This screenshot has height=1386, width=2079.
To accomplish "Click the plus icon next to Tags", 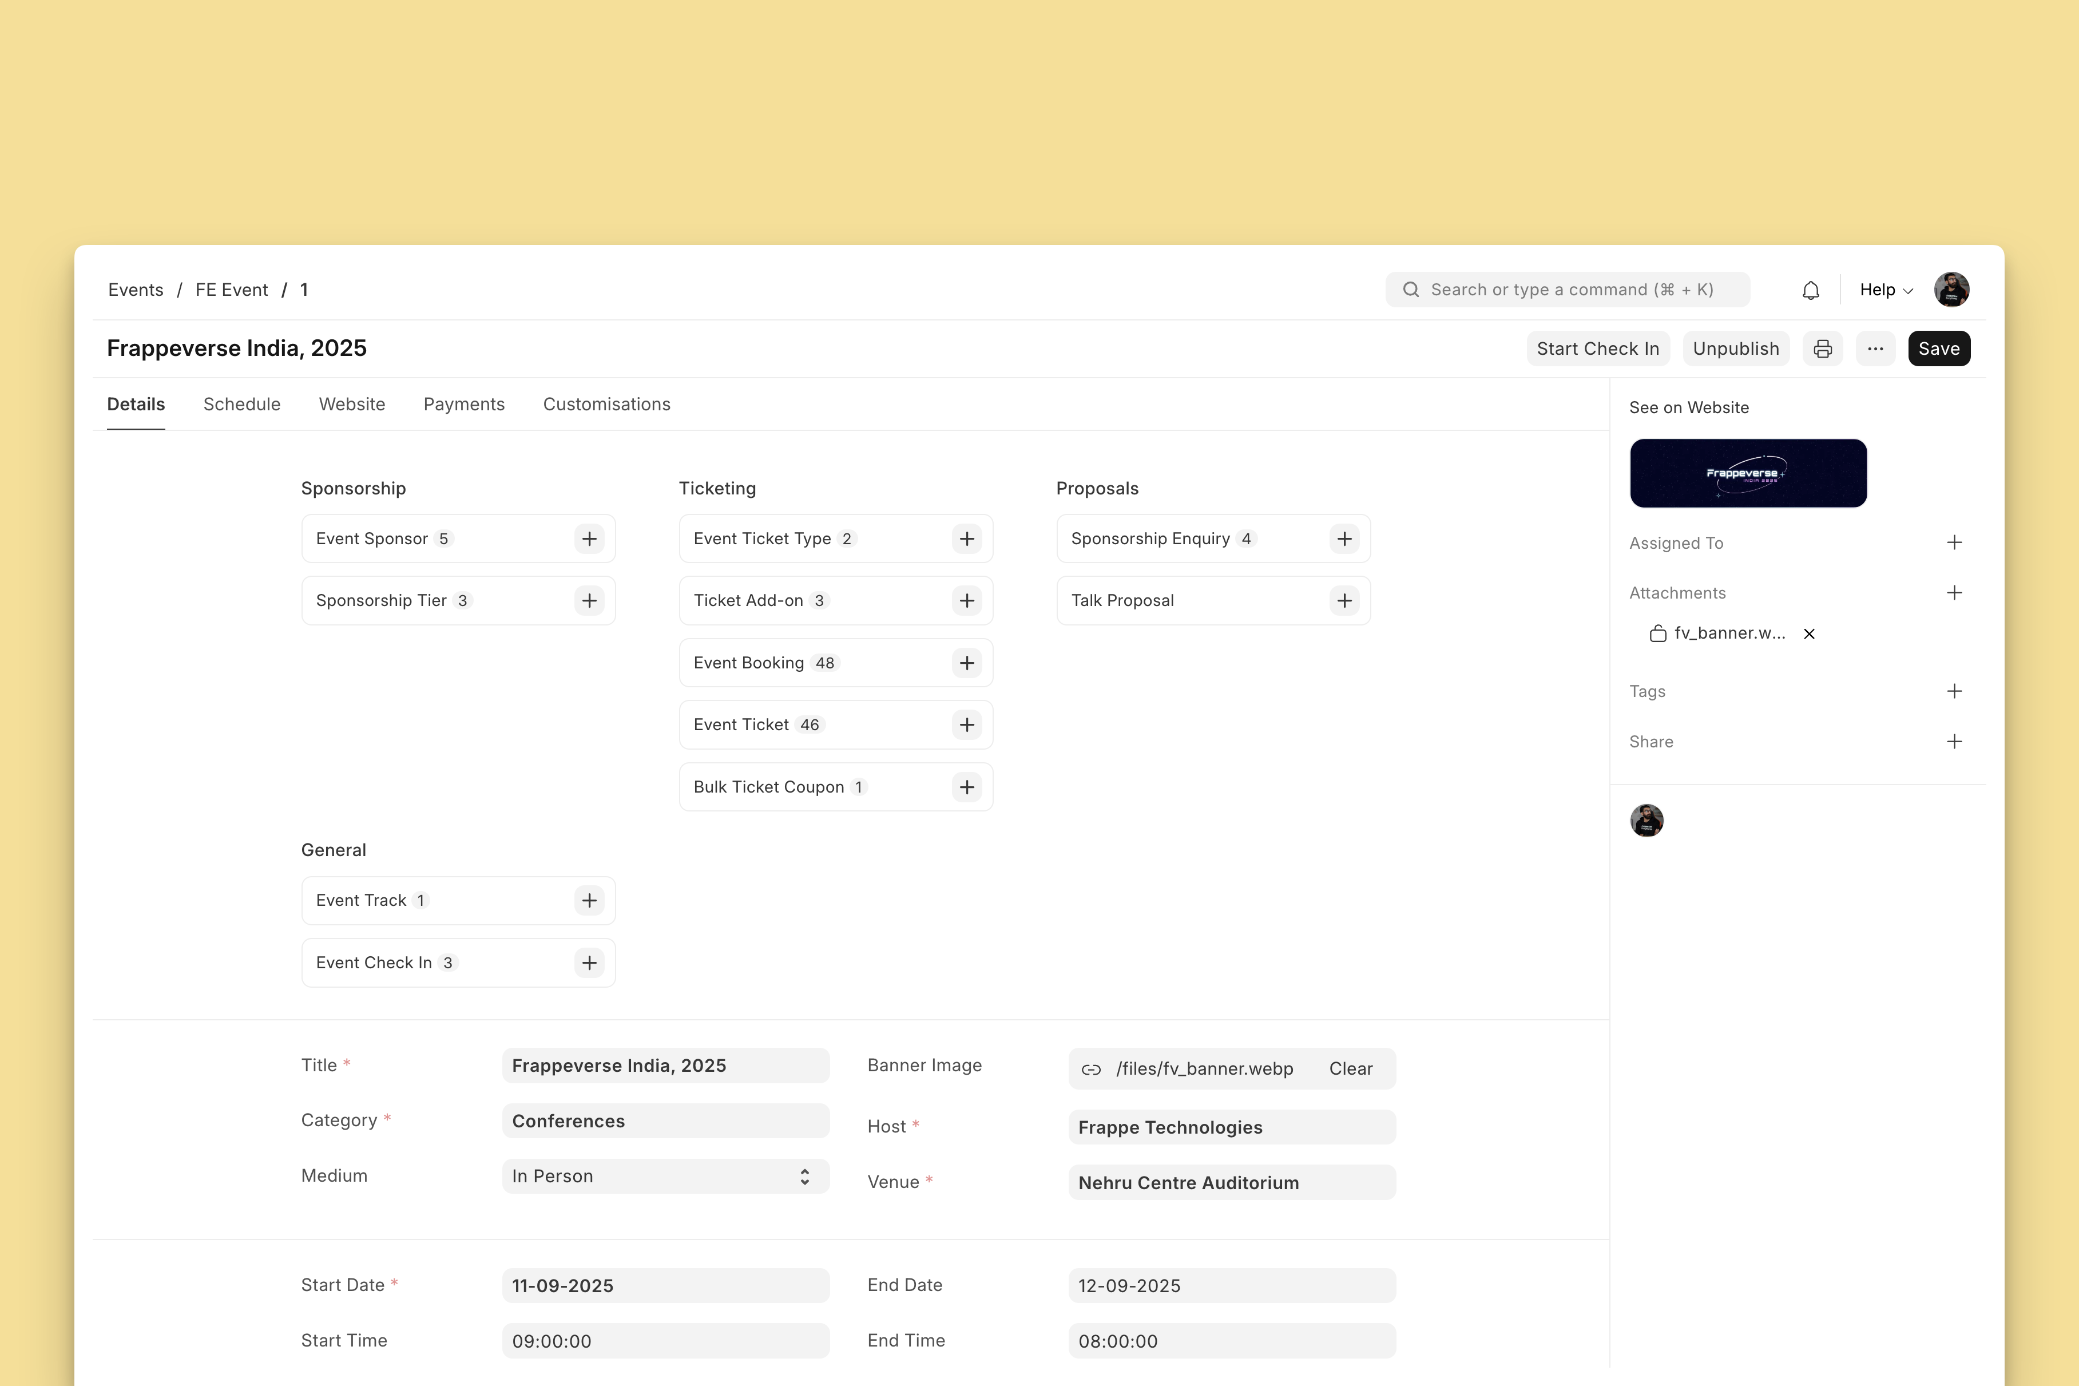I will pyautogui.click(x=1954, y=691).
